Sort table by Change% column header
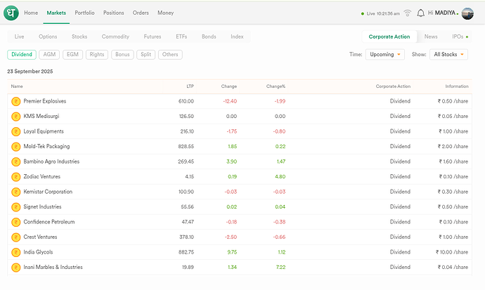 [276, 86]
